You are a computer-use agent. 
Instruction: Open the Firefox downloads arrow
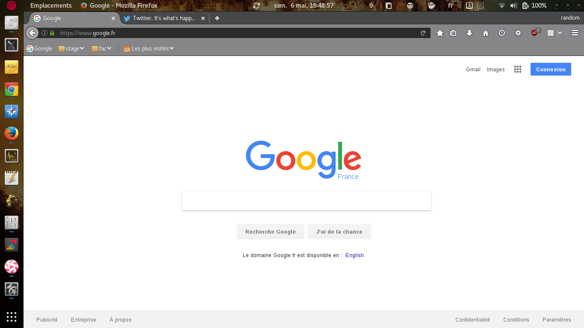469,33
